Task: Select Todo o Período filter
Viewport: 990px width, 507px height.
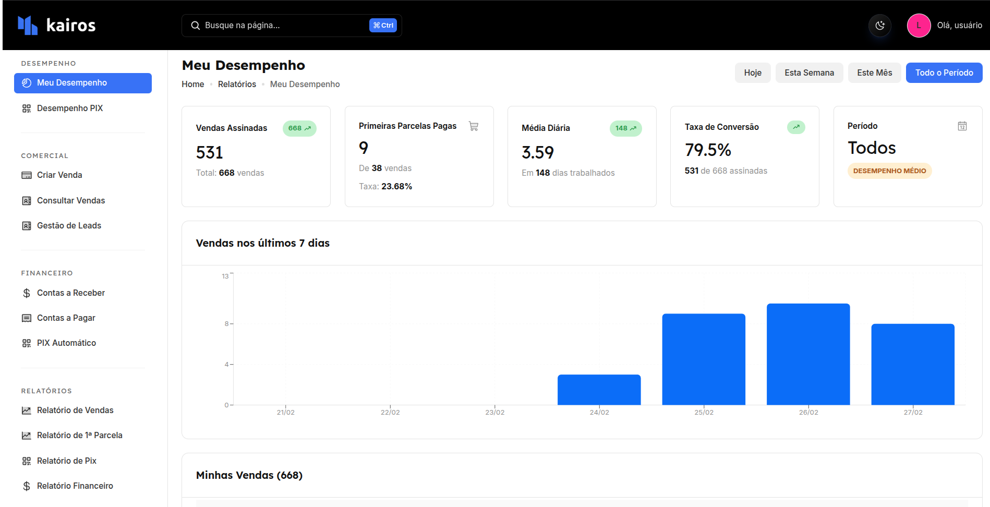Action: [x=944, y=73]
